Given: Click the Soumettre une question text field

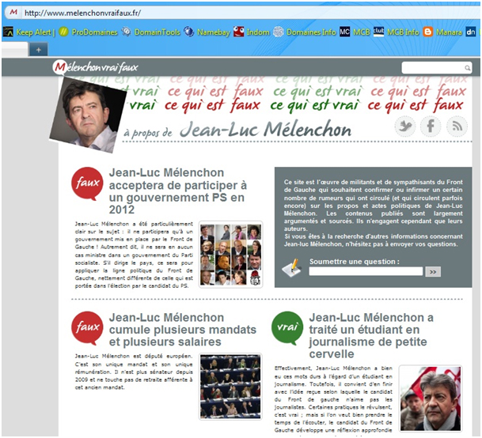Looking at the screenshot, I should click(x=366, y=271).
